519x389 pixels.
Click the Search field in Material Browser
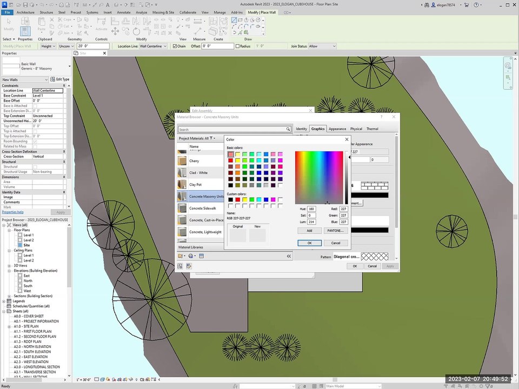(x=232, y=129)
